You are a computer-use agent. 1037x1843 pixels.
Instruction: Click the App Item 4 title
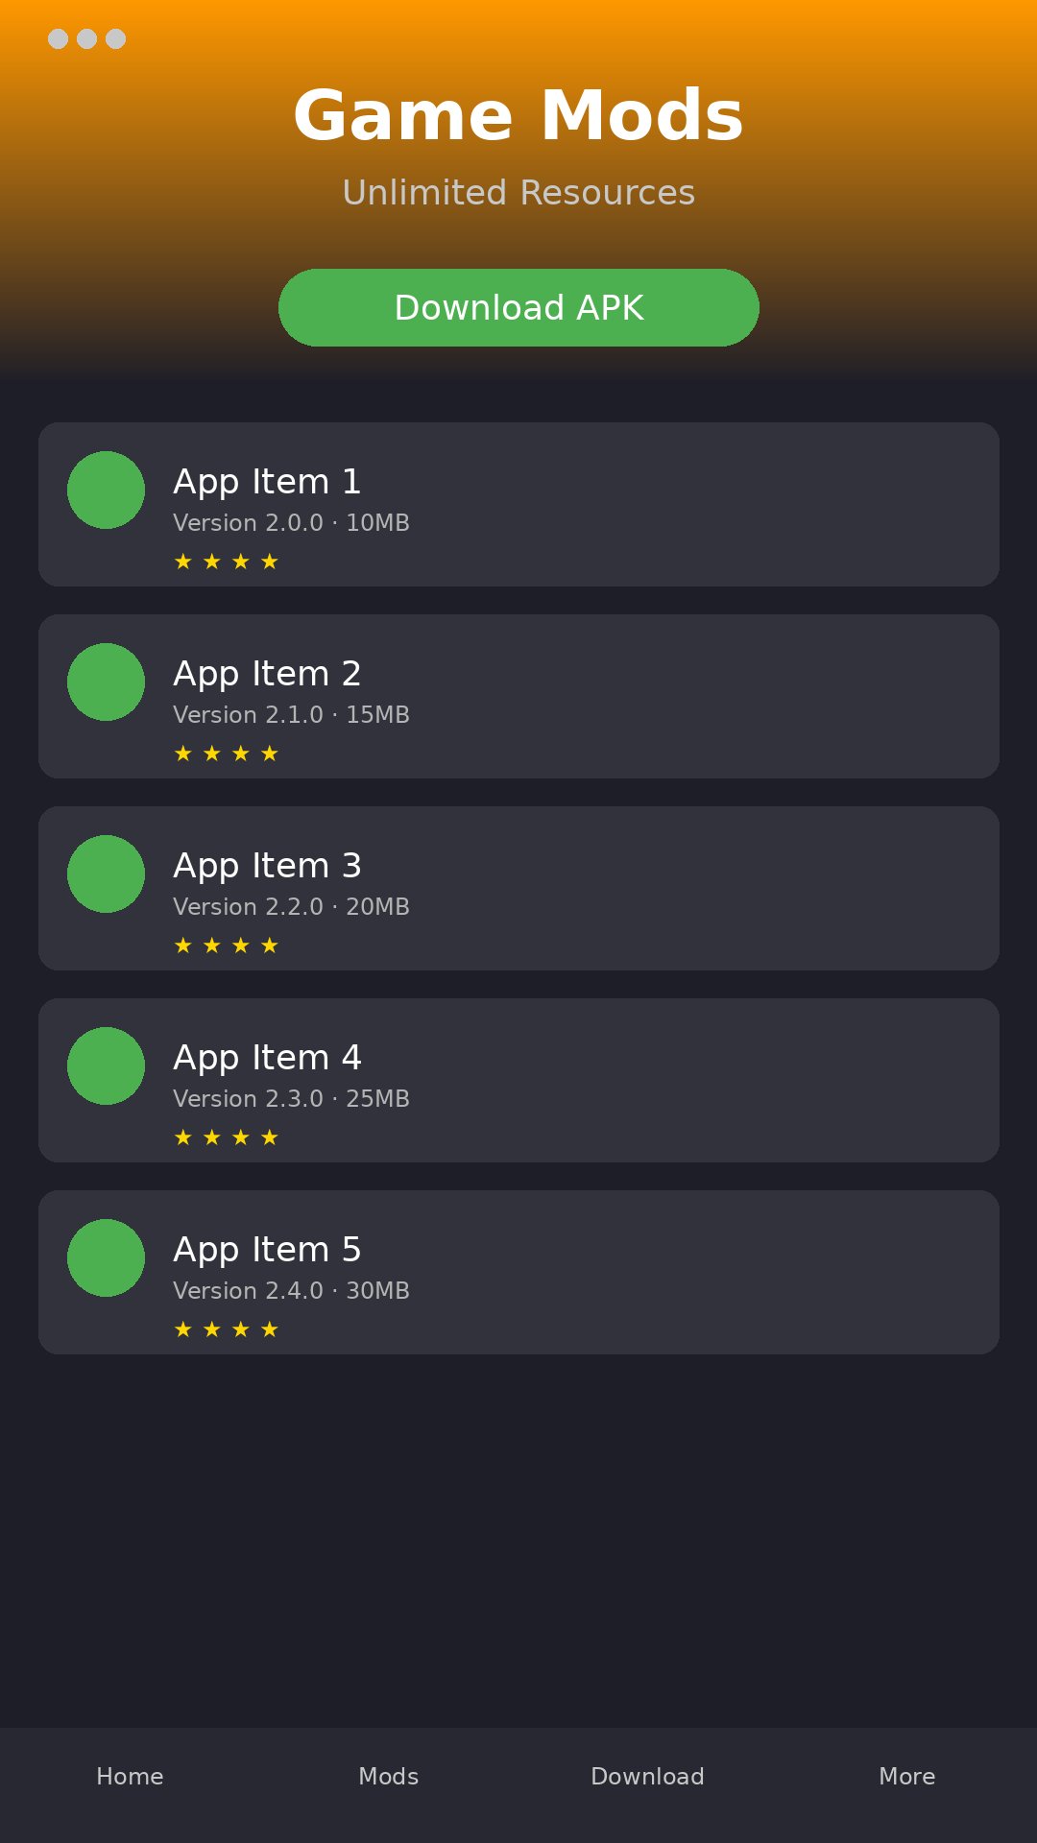[267, 1058]
